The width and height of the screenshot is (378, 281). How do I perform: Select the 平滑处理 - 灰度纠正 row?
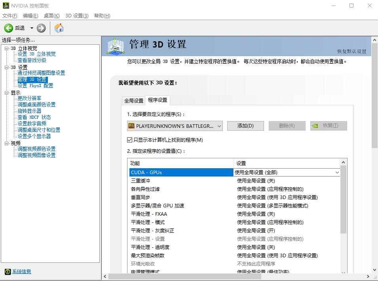tap(235, 231)
